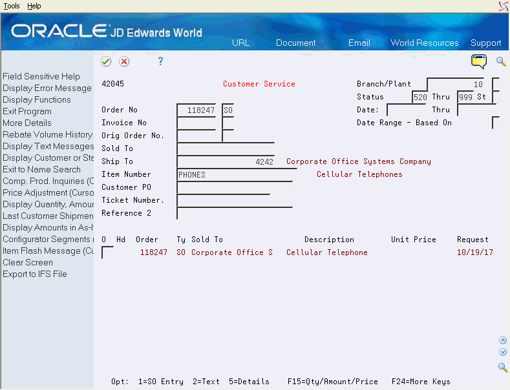510x390 pixels.
Task: Select Display Customer or Status option
Action: (48, 158)
